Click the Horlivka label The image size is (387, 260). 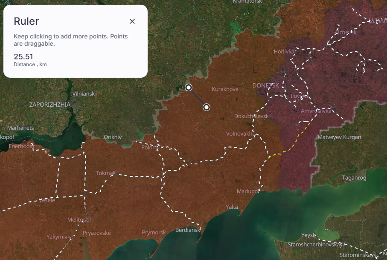pyautogui.click(x=284, y=51)
